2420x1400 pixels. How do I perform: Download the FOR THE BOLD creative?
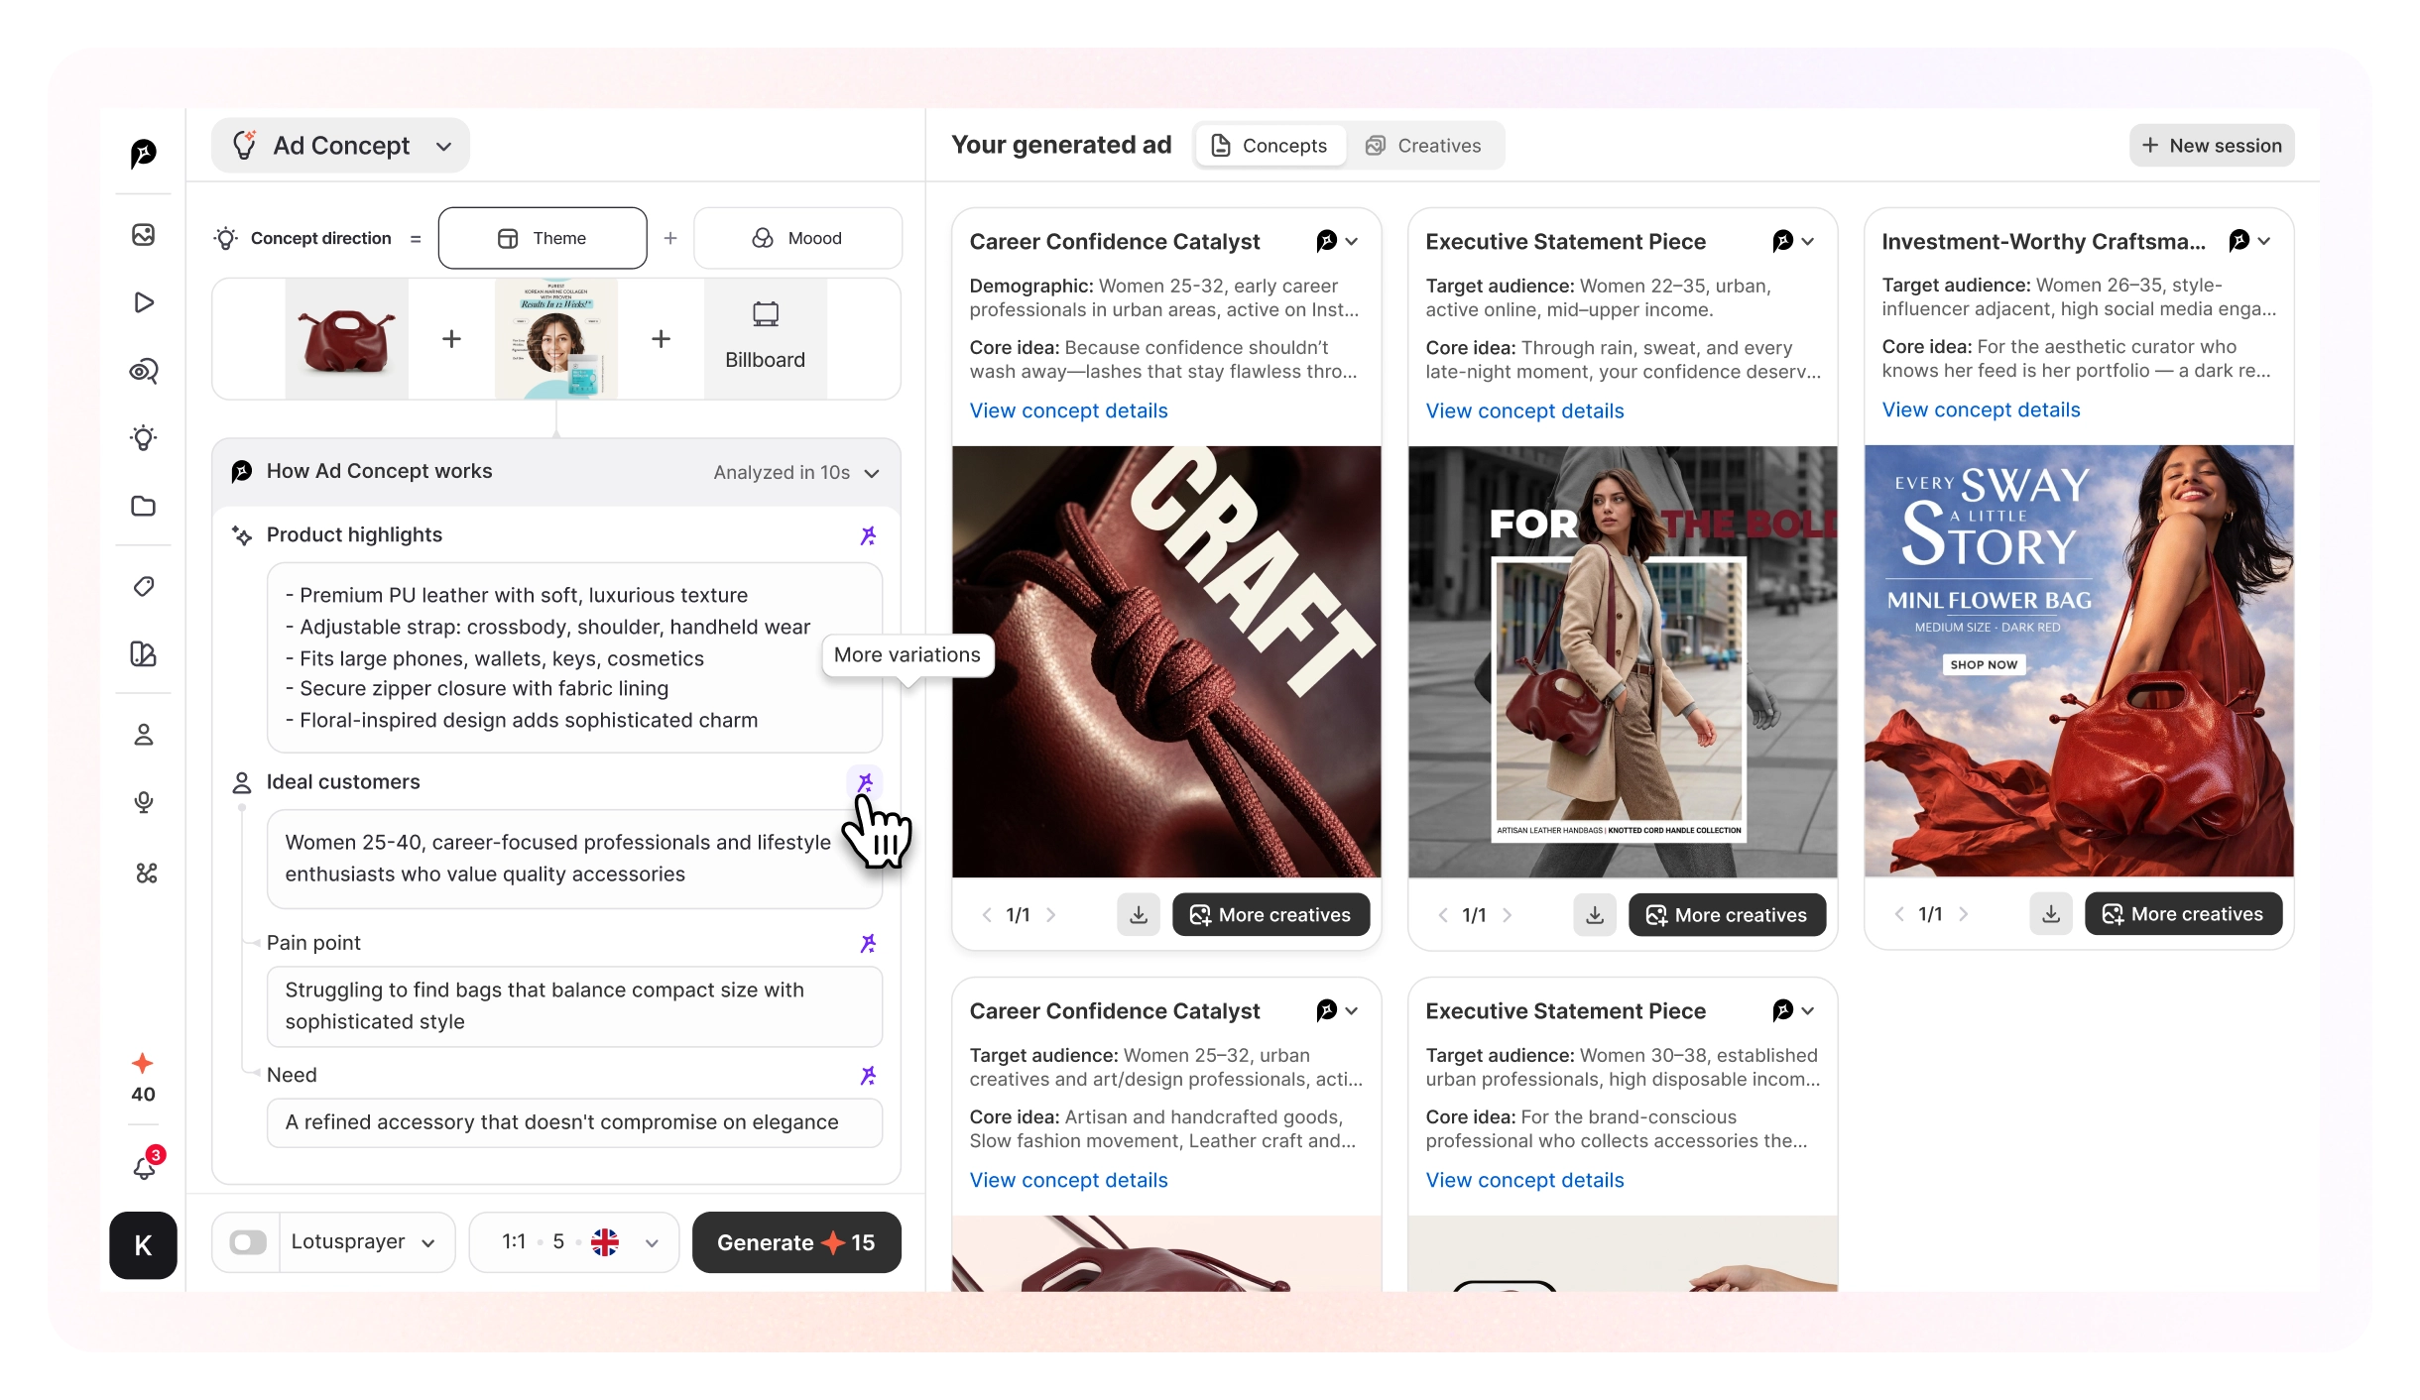coord(1595,914)
